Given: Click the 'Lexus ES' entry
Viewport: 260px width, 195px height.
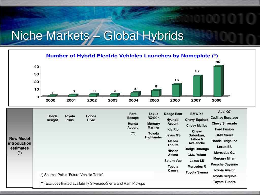Looking at the screenshot, I should tap(224, 147).
